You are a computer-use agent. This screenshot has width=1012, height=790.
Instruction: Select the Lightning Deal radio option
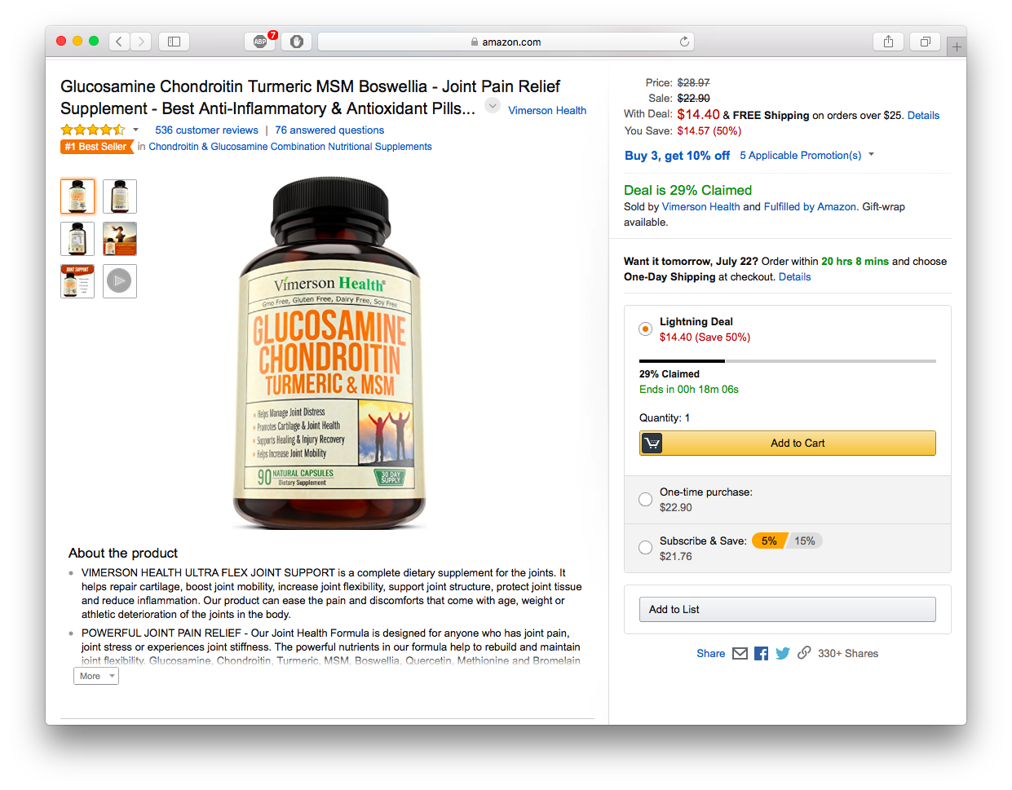(x=645, y=329)
